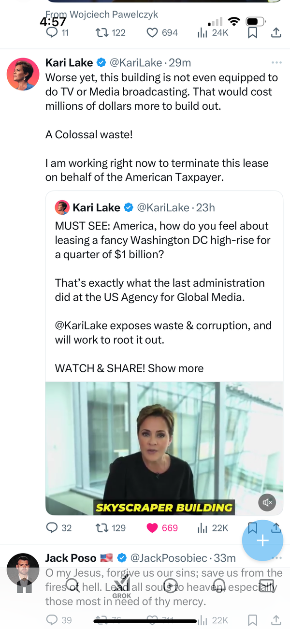Screen dimensions: 290x629
Task: Share the top post from Wojciech Pawelczyk
Action: (276, 32)
